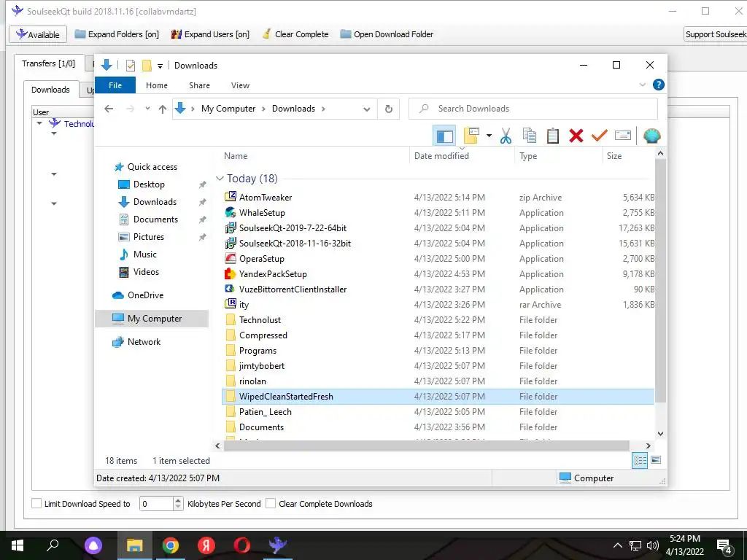
Task: Select the WhaleSetup application file
Action: click(x=262, y=212)
